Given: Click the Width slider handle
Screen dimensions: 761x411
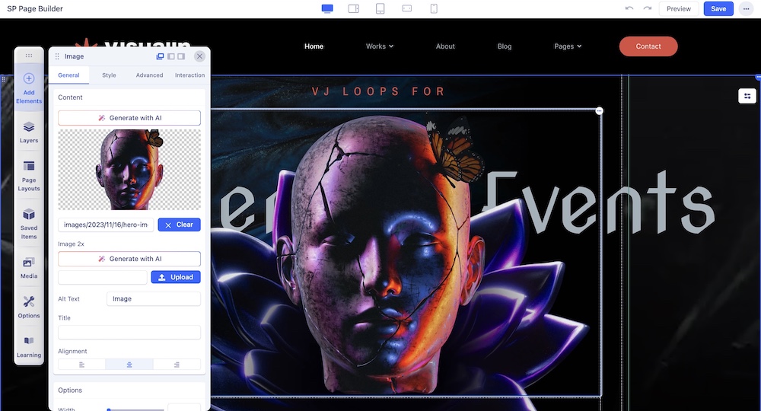Looking at the screenshot, I should tap(109, 410).
